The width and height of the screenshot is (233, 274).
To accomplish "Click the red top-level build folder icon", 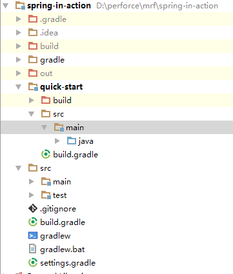I will coord(33,46).
